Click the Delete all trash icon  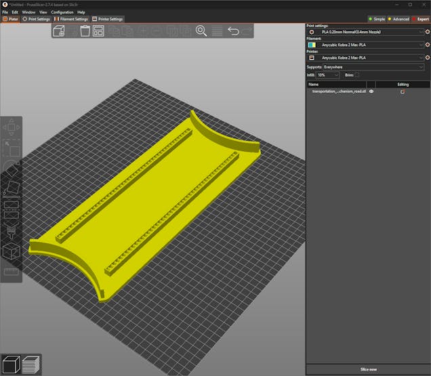click(85, 30)
